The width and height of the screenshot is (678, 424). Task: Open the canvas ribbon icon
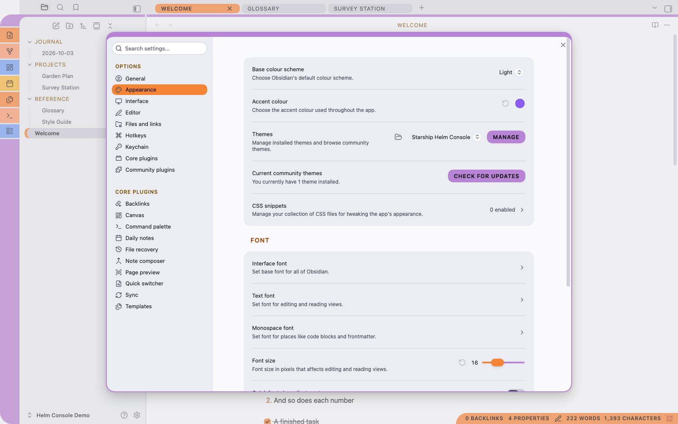(10, 67)
